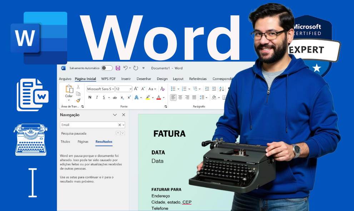
Task: Sort text A to Z
Action: 221,89
